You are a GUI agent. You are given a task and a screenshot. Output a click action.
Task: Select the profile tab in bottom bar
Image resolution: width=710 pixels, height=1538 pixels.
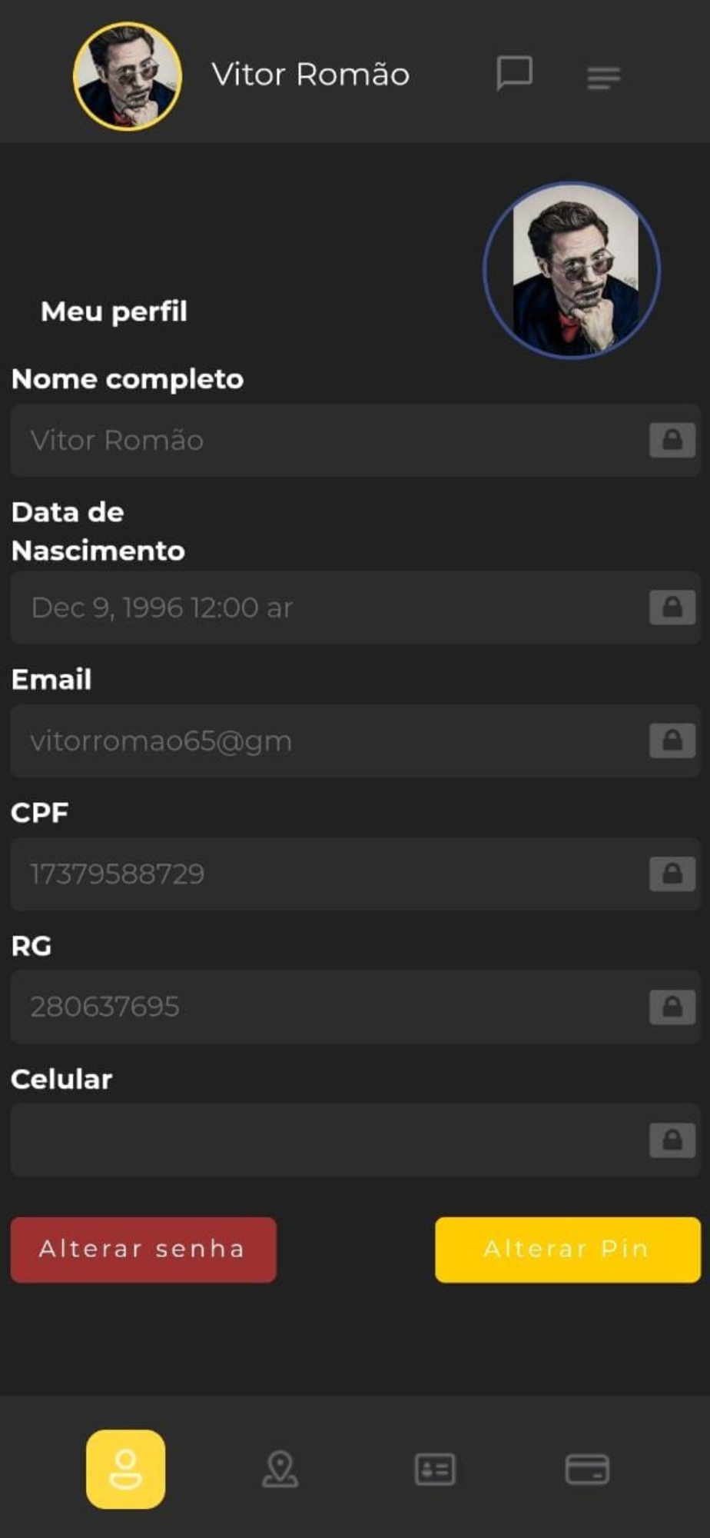[125, 1469]
